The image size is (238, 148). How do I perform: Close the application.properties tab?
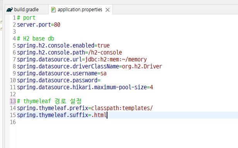[108, 10]
